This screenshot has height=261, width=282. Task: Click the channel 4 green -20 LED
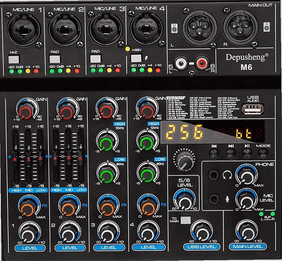click(133, 70)
